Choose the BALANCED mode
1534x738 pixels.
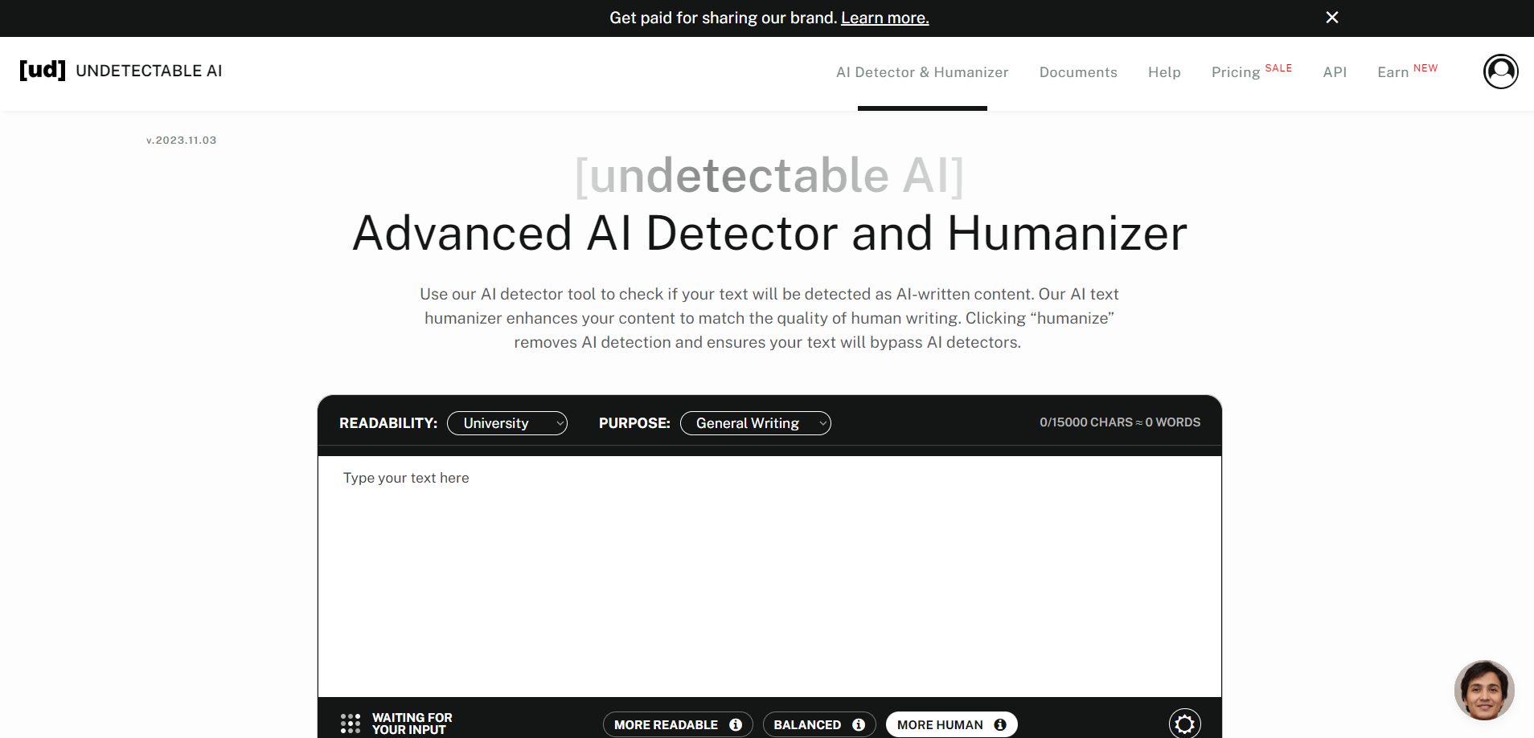point(807,724)
